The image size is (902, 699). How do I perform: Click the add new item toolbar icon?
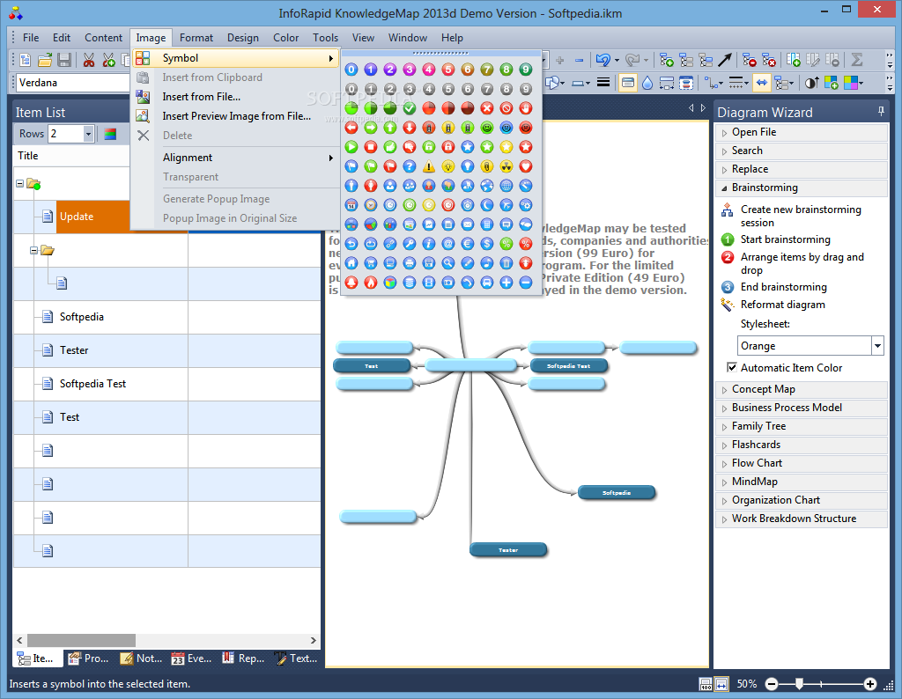[x=666, y=60]
